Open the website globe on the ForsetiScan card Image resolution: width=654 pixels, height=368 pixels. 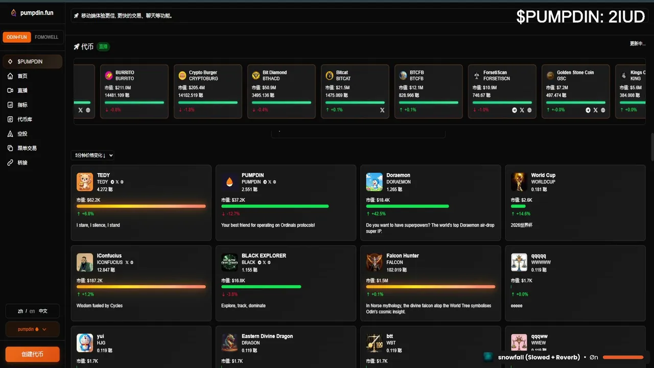click(x=529, y=110)
